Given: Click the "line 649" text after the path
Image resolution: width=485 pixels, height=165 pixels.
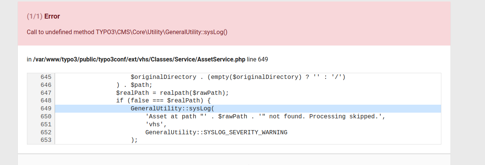Looking at the screenshot, I should click(x=258, y=59).
